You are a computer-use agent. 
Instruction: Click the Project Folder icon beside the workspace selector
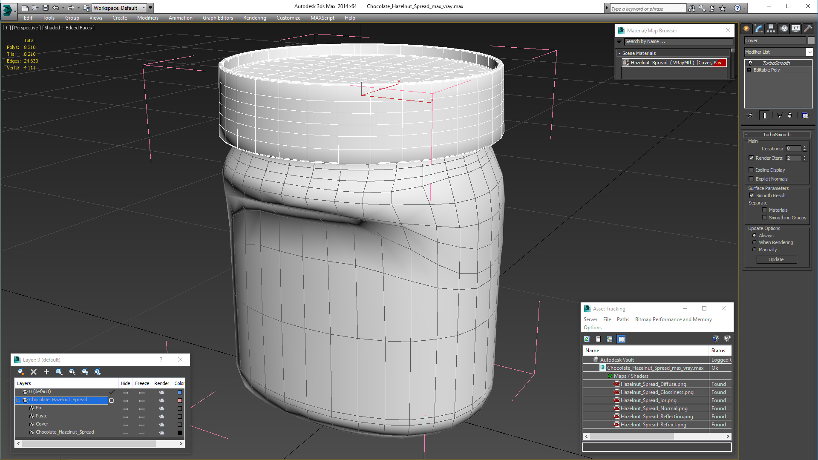(86, 8)
